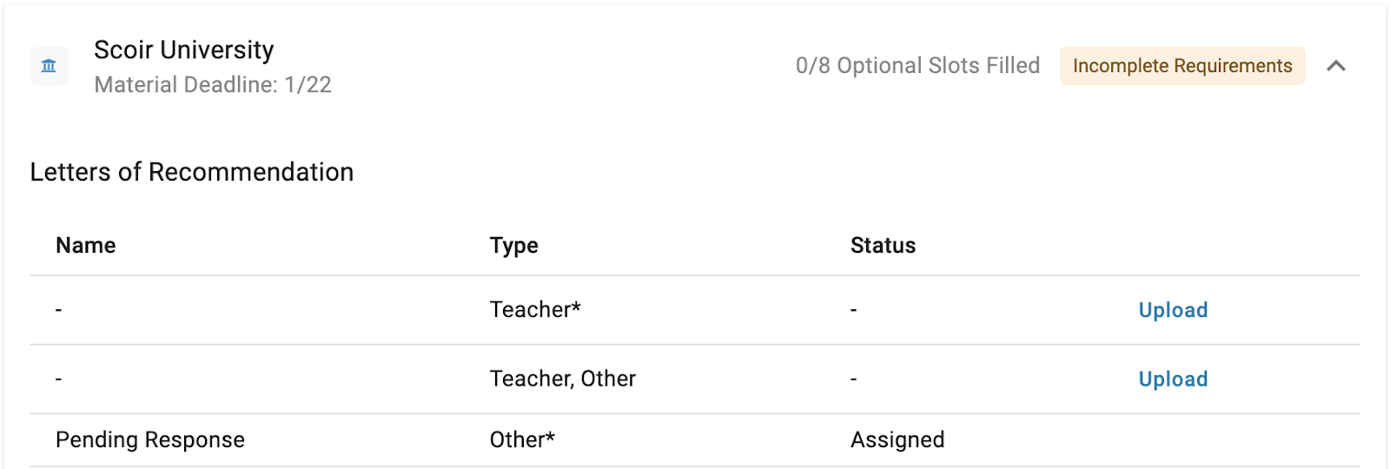Collapse the Scoir University section chevron
1390x469 pixels.
[x=1336, y=66]
